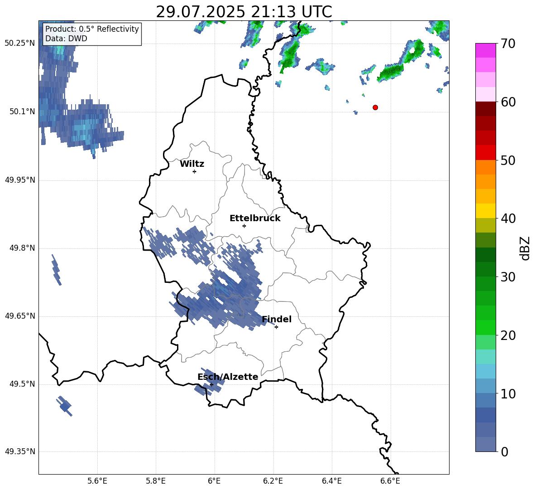Click the 30 tick label on colorbar

508,277
